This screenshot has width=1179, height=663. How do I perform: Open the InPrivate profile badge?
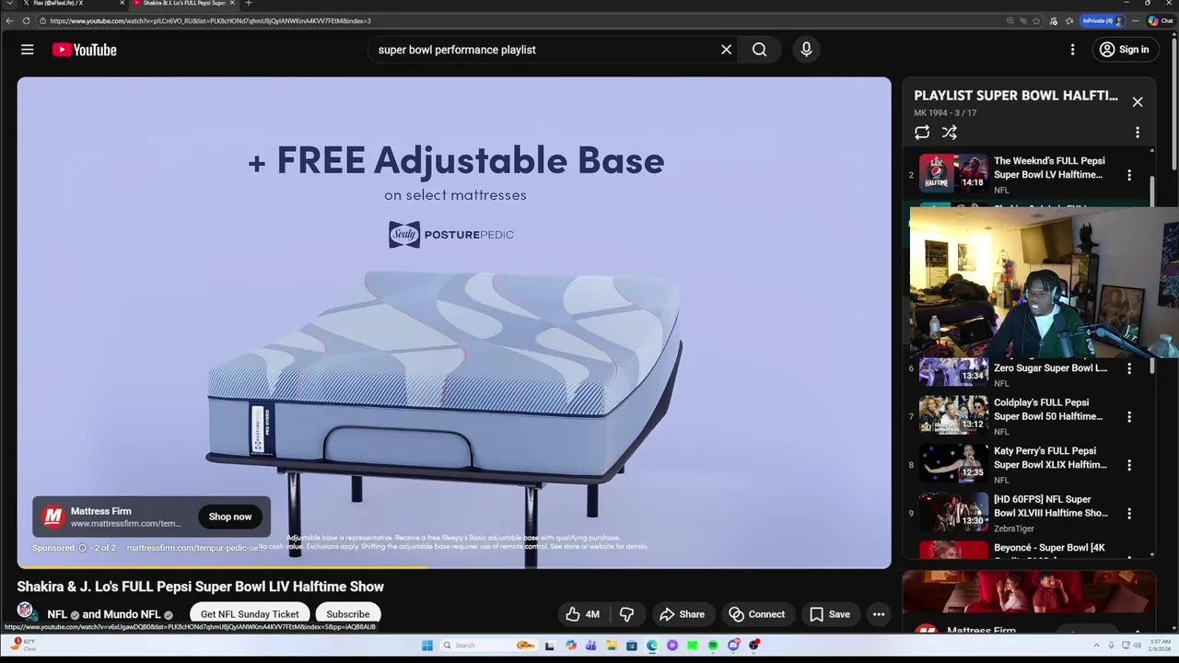[x=1103, y=20]
